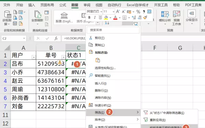Select cell B5 containing 12310800

51,89
